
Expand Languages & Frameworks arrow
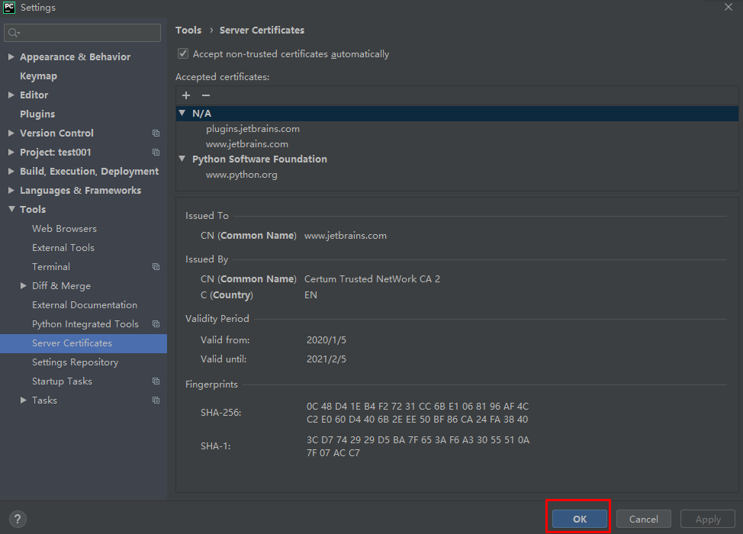coord(11,191)
